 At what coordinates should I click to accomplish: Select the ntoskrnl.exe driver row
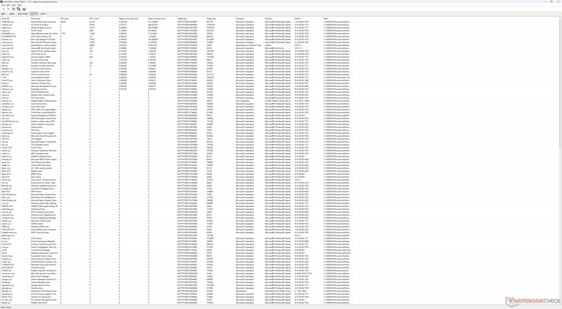coord(176,25)
